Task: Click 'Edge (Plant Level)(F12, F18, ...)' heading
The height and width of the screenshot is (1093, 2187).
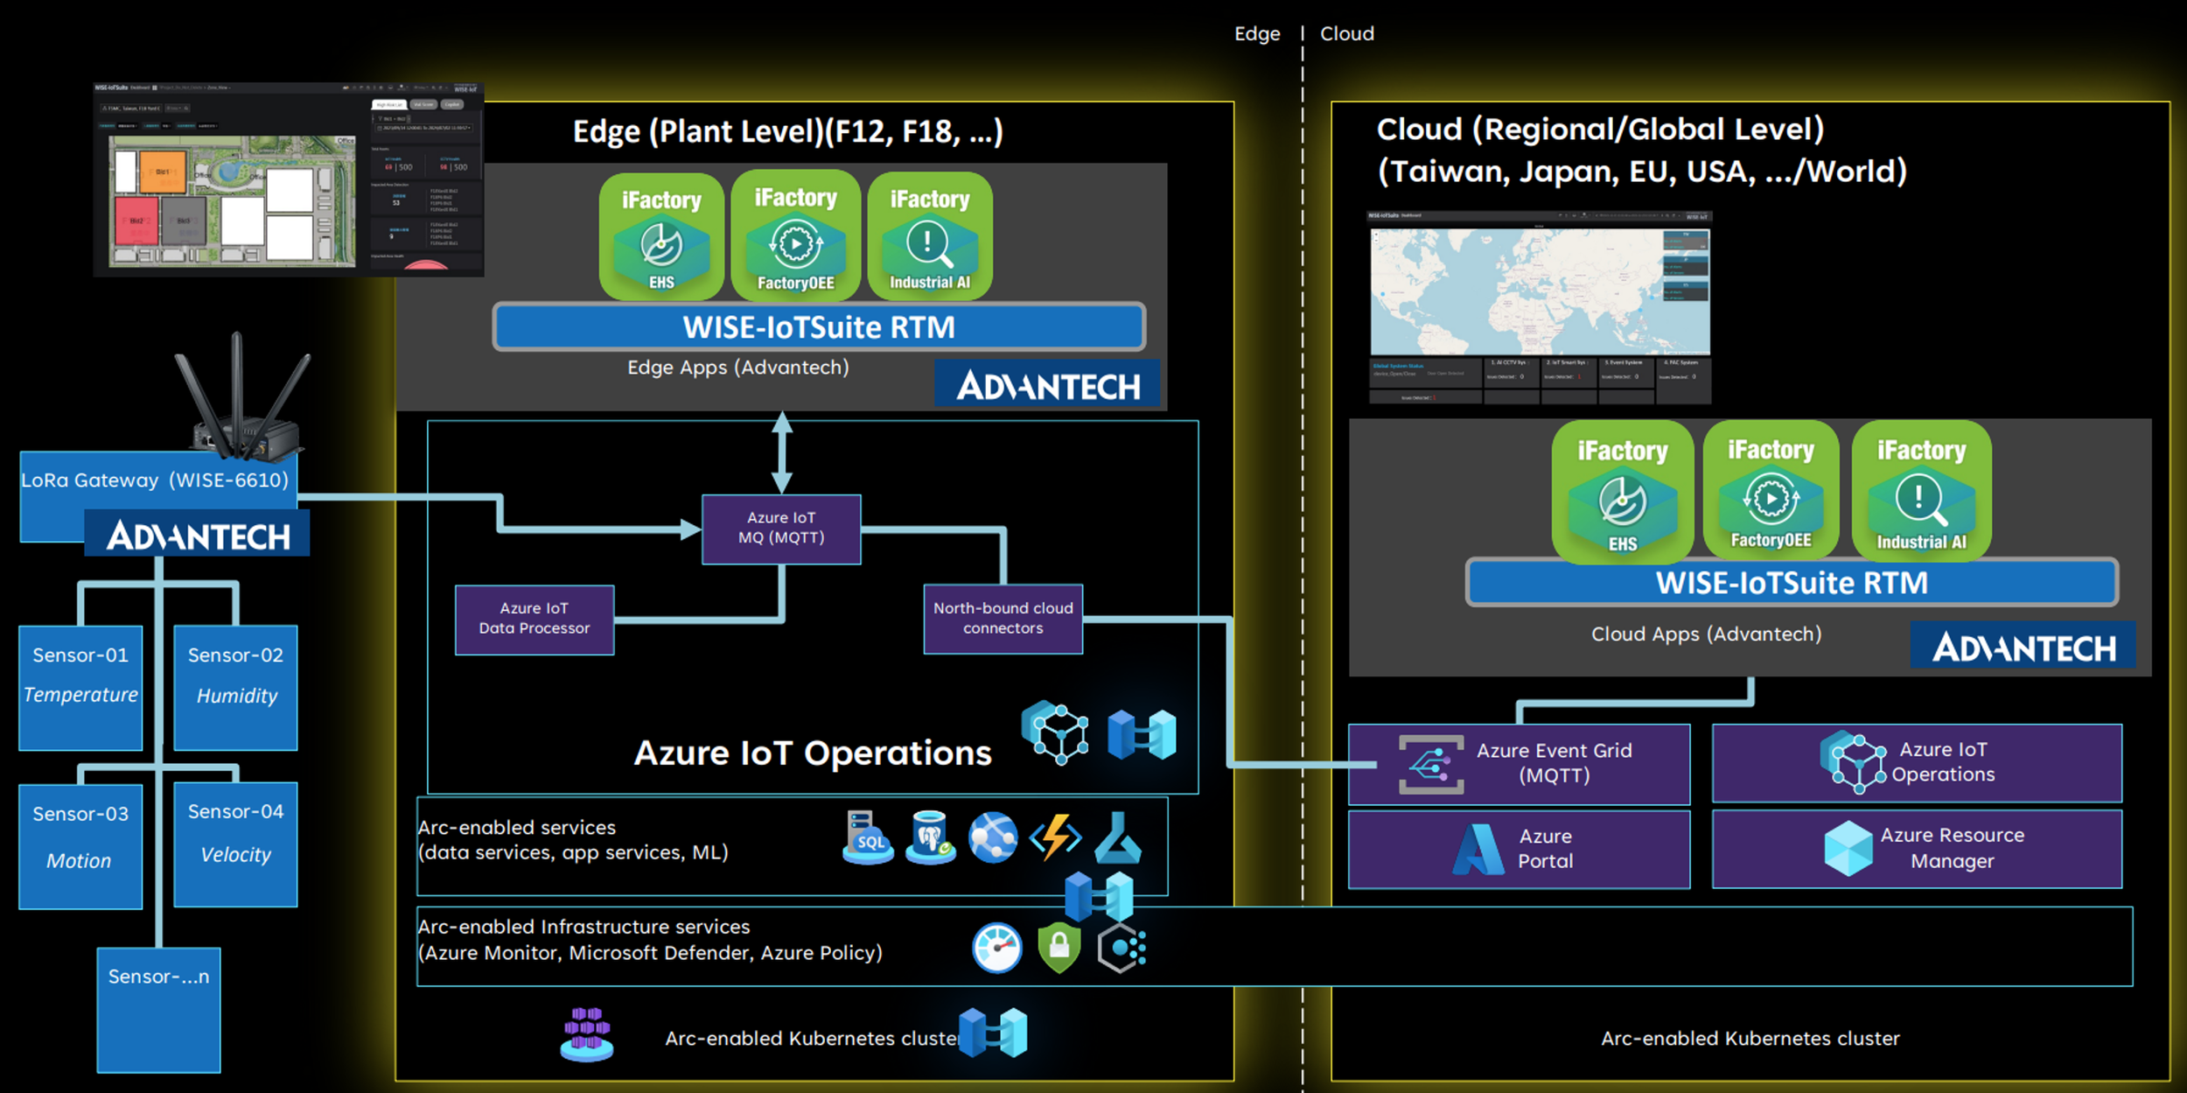Action: pos(787,131)
